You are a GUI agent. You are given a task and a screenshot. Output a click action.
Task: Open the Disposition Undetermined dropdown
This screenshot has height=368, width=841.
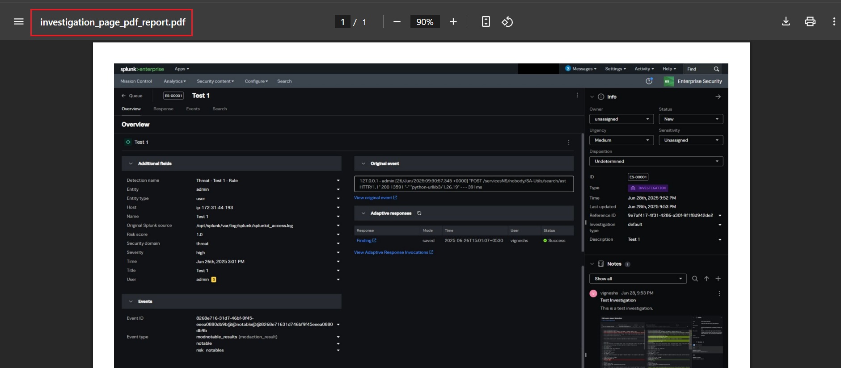(656, 161)
